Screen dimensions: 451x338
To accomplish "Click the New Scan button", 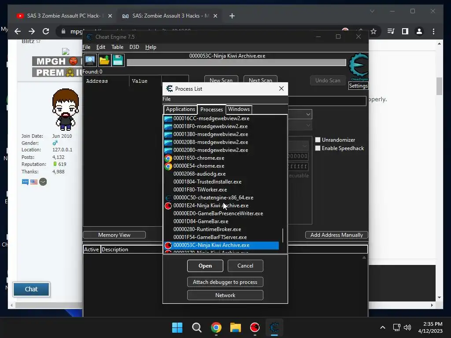I will point(221,80).
